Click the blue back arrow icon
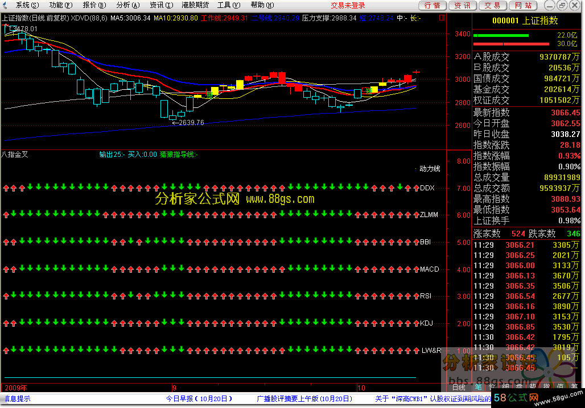Screen dimensions: 585x408 pyautogui.click(x=5, y=5)
